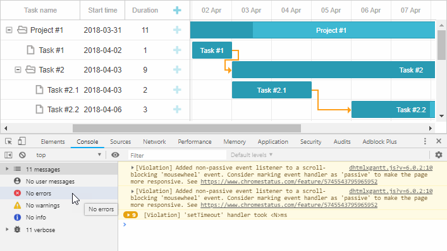Open the Audits tab

coord(342,141)
